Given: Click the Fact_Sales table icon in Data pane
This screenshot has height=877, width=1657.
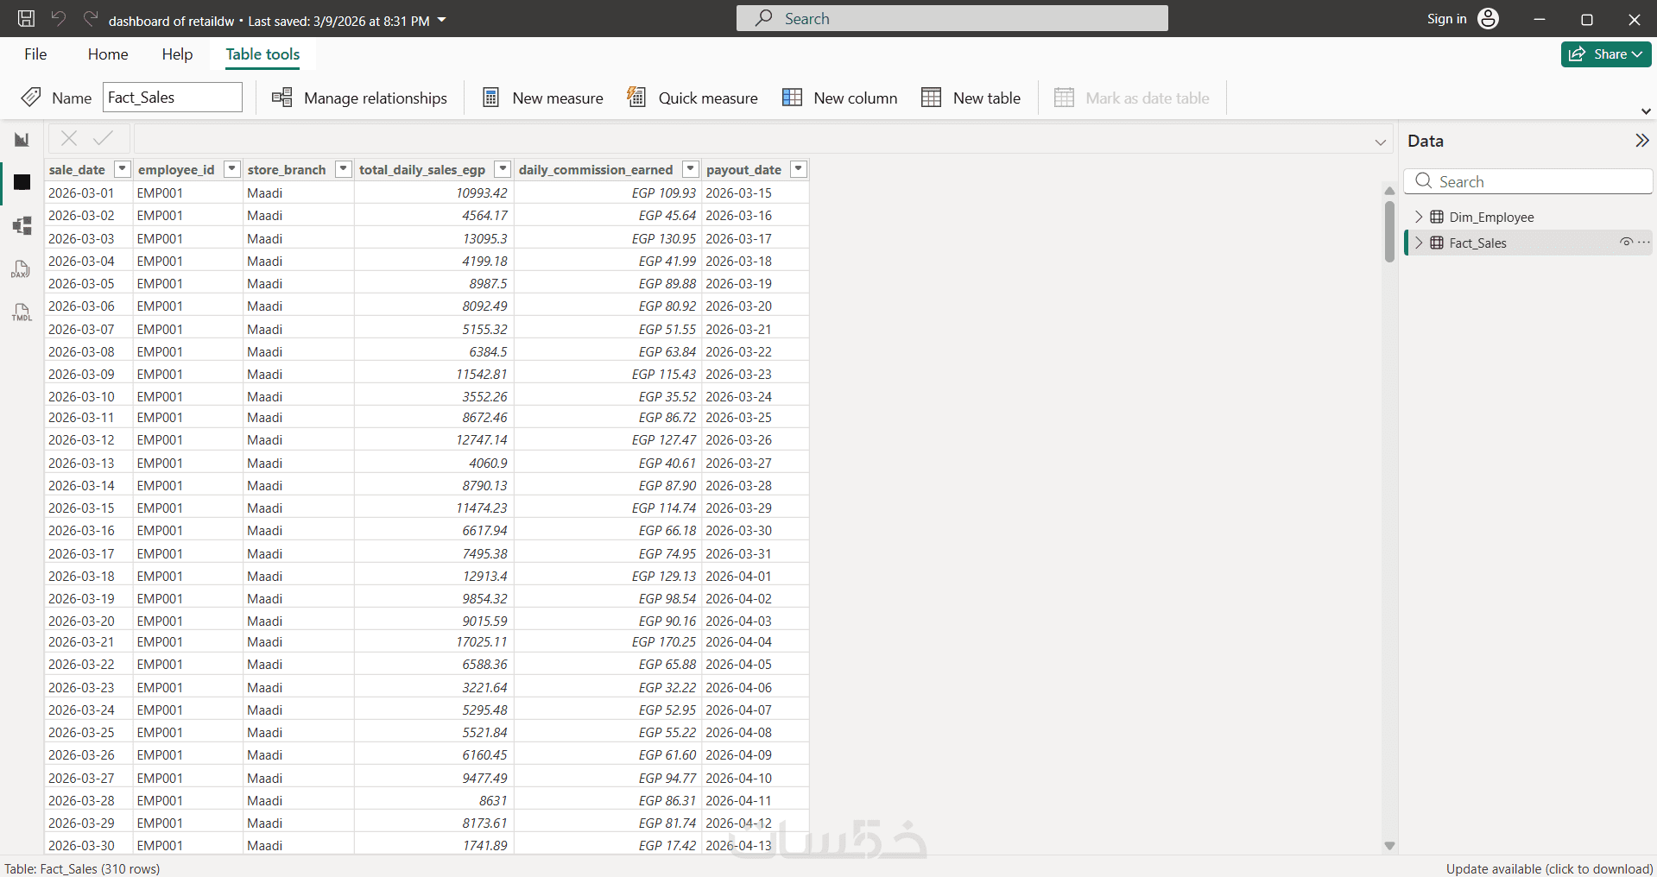Looking at the screenshot, I should [1437, 243].
